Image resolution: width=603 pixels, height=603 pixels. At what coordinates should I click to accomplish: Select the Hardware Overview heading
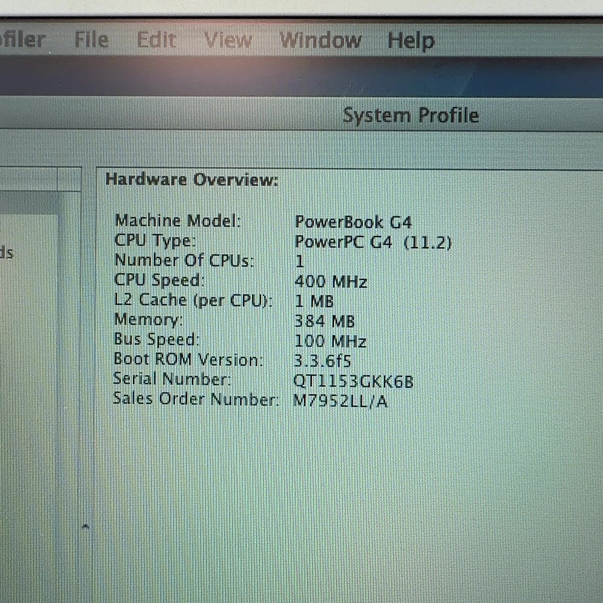click(192, 179)
